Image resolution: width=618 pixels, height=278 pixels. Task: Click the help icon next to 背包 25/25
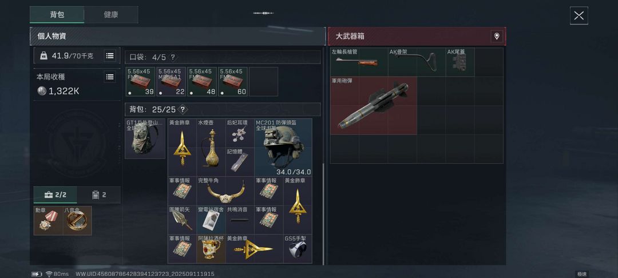tap(182, 109)
